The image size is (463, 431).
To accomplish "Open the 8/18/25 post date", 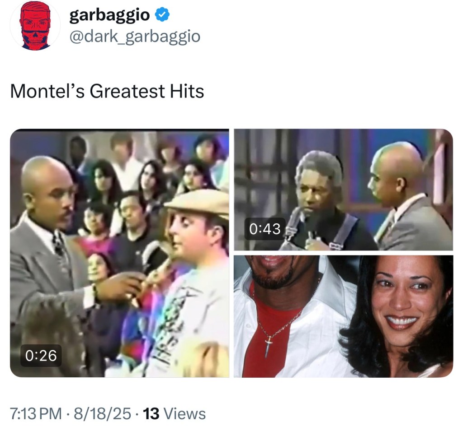I will 102,413.
